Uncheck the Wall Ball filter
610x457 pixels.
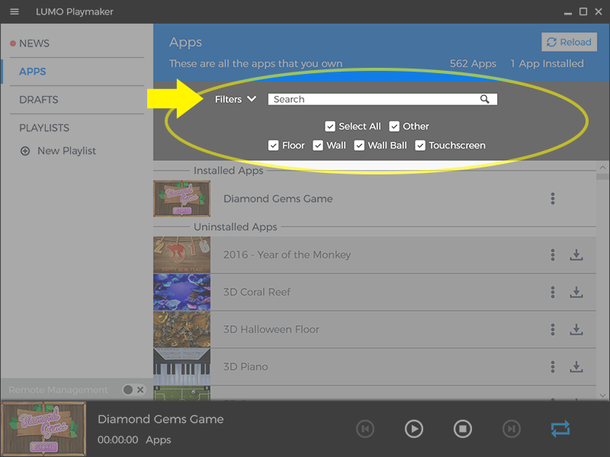click(359, 145)
